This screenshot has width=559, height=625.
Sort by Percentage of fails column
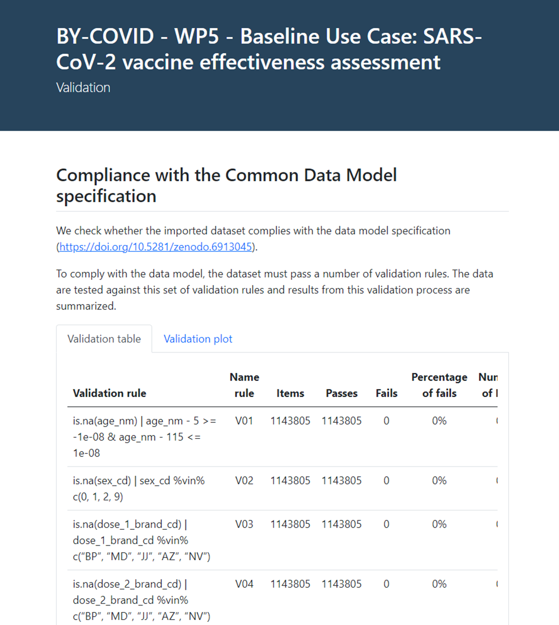[x=439, y=385]
